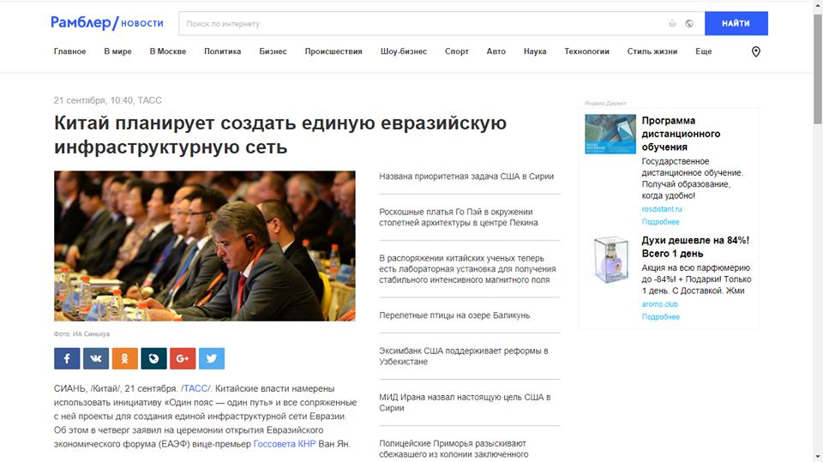Share via the orange Odnoklassniki icon

124,358
